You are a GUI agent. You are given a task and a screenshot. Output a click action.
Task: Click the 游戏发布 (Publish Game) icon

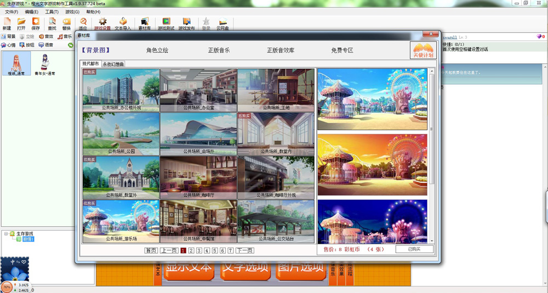click(186, 24)
